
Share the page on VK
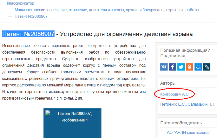164,67
